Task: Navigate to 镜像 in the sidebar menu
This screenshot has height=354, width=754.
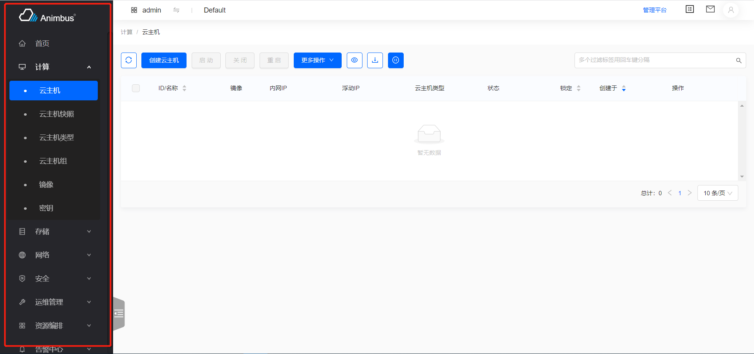Action: click(46, 184)
